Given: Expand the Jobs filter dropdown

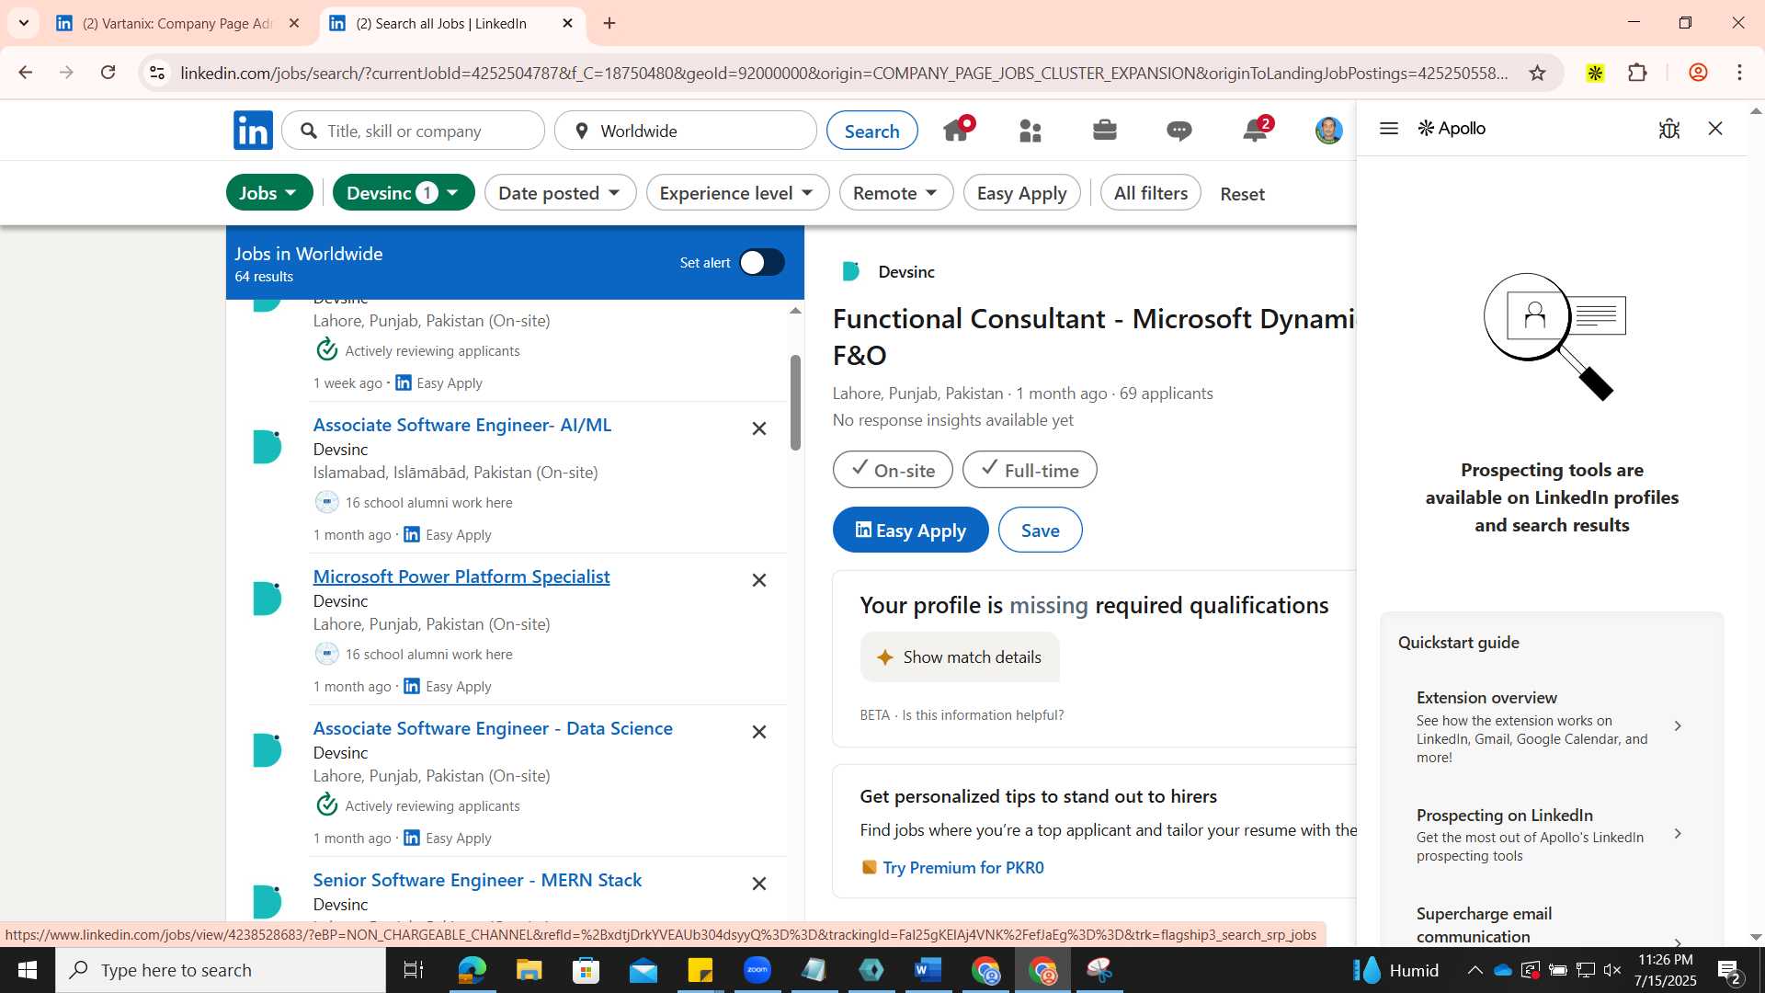Looking at the screenshot, I should (268, 193).
